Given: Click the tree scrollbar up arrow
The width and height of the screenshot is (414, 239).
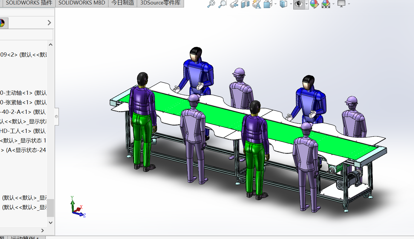Looking at the screenshot, I should (x=50, y=45).
